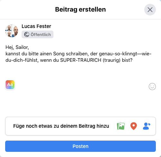Click the Füge noch etwas hinzu label
This screenshot has height=157, width=161.
coord(61,126)
